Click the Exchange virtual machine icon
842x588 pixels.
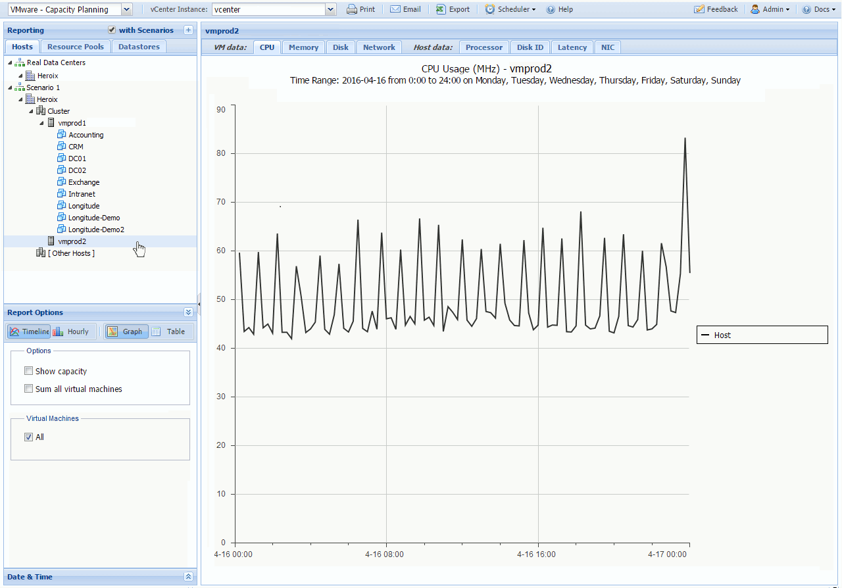pyautogui.click(x=62, y=182)
